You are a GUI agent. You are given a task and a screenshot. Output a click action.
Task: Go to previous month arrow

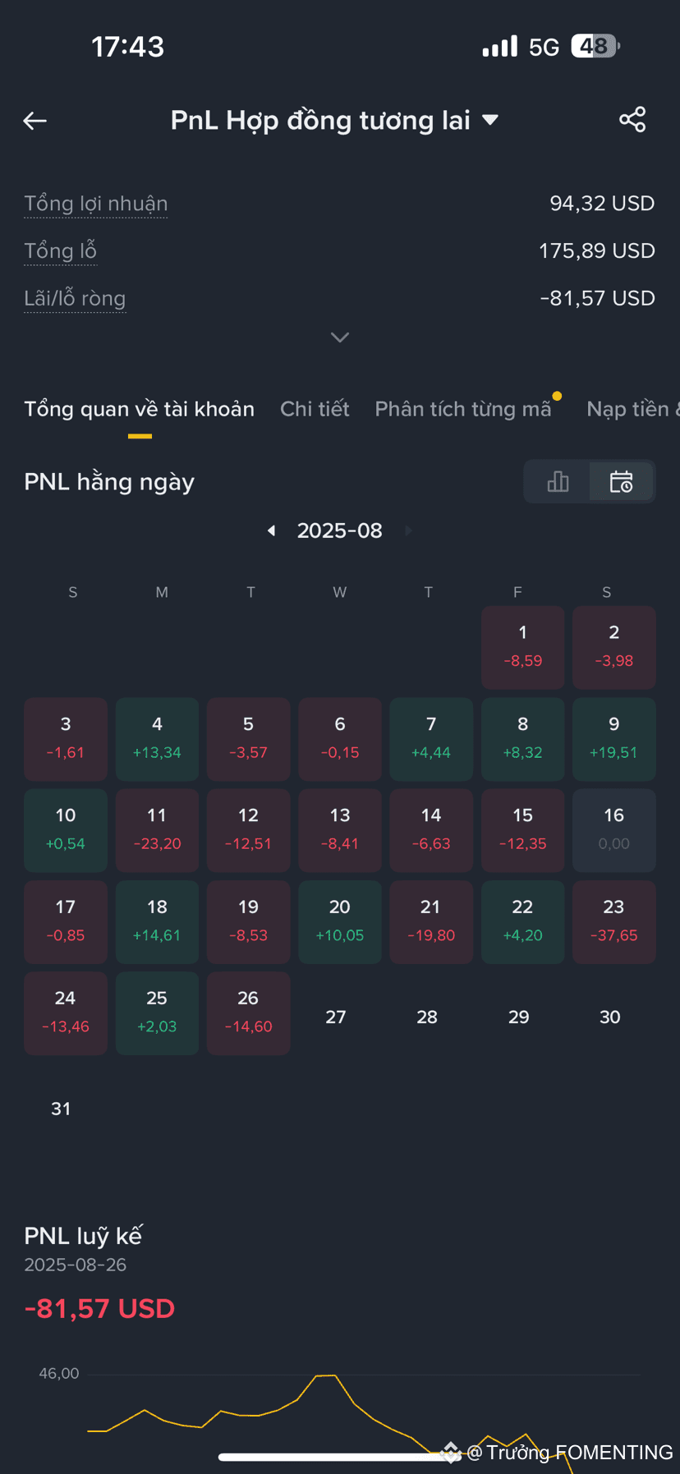271,530
